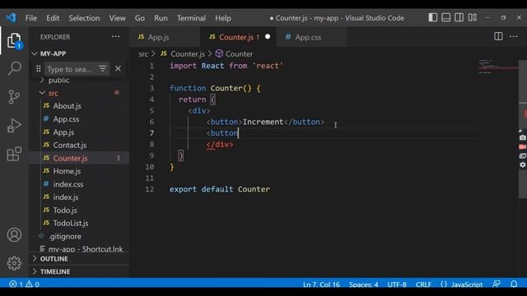The height and width of the screenshot is (296, 527).
Task: Change line ending via CRLF
Action: (x=423, y=284)
